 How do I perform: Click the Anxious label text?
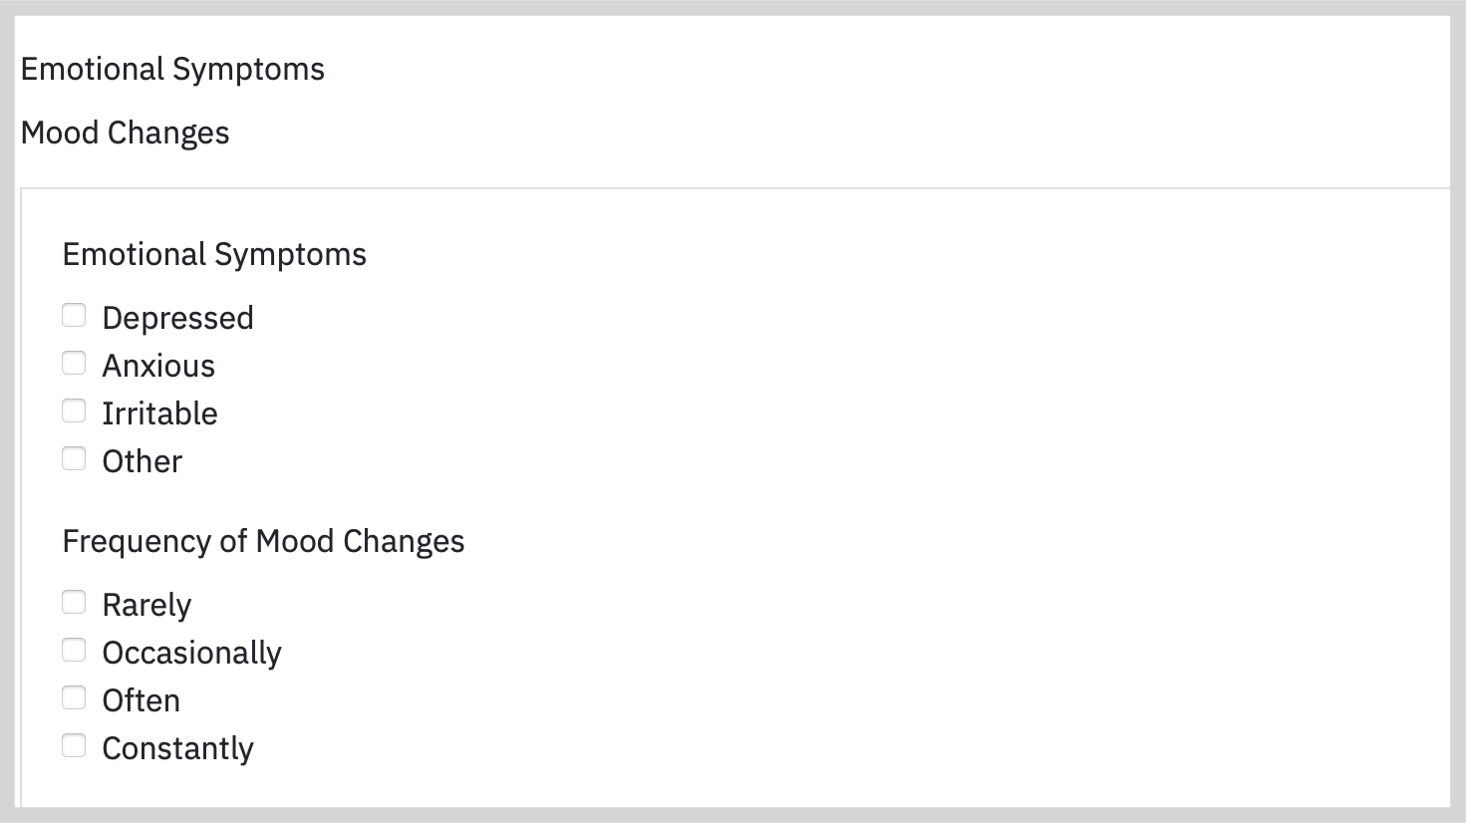(158, 366)
